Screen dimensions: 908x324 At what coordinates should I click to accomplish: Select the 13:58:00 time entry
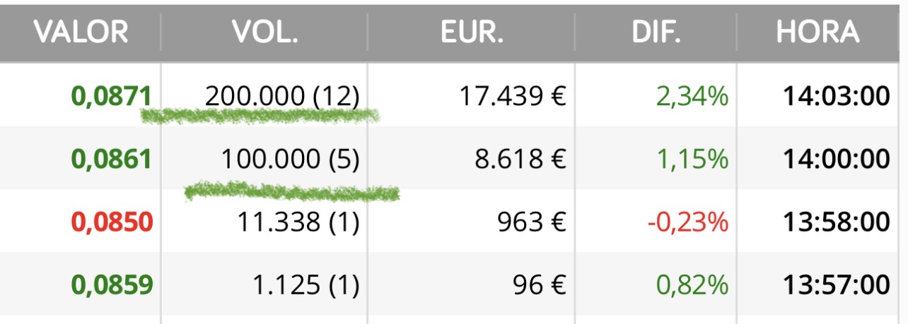point(836,222)
